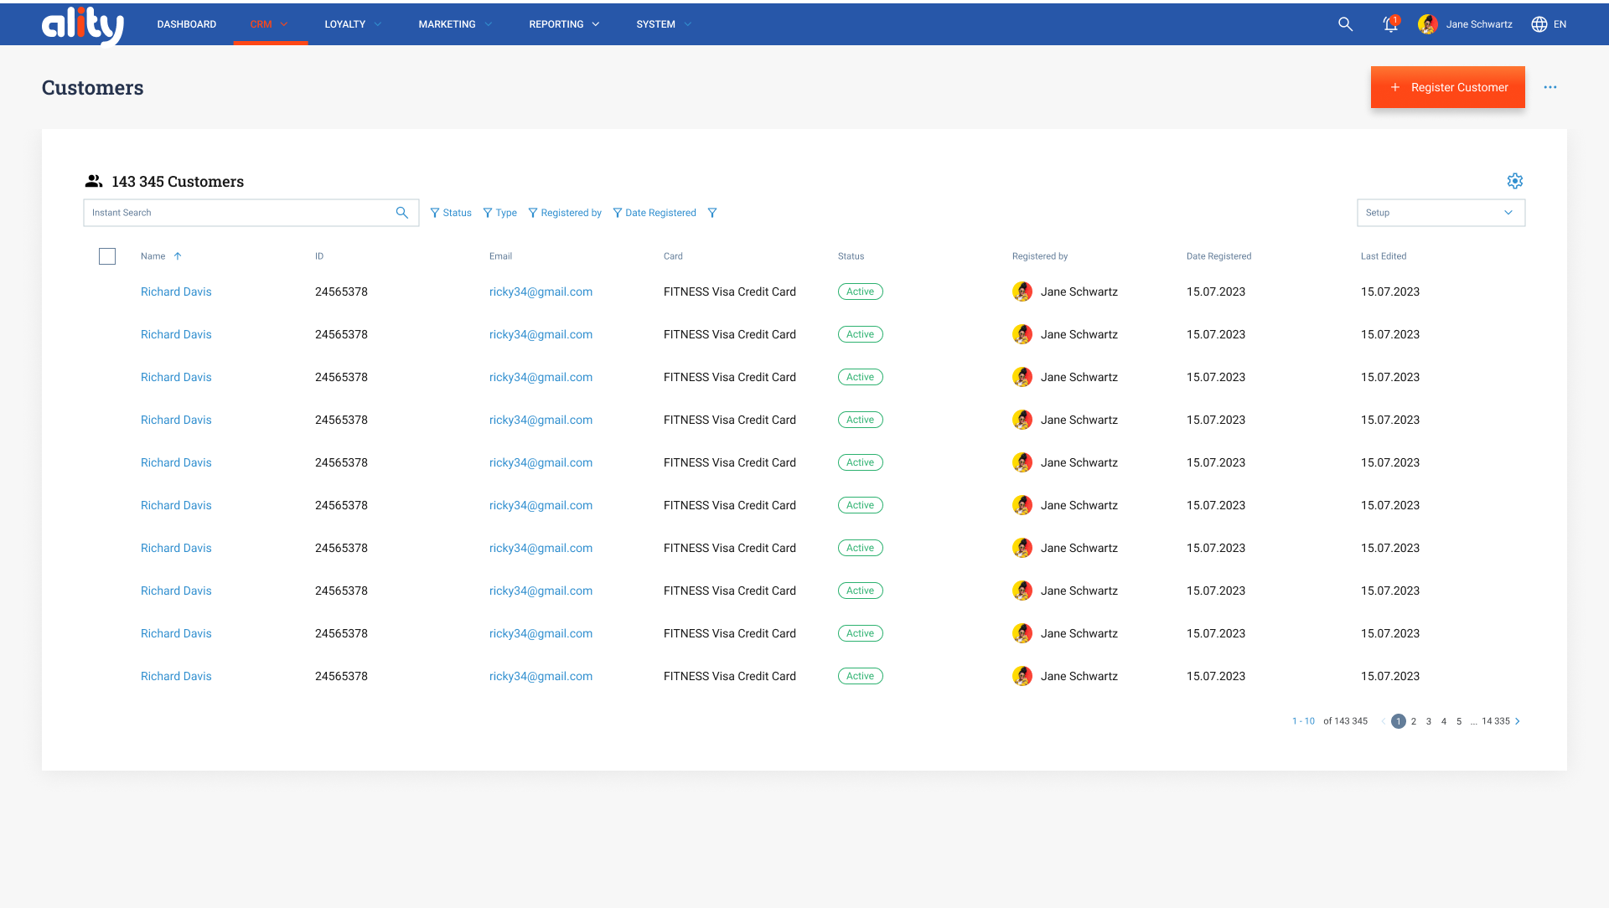Go to the Dashboard menu item
Screen dimensions: 1609x908
[x=186, y=24]
